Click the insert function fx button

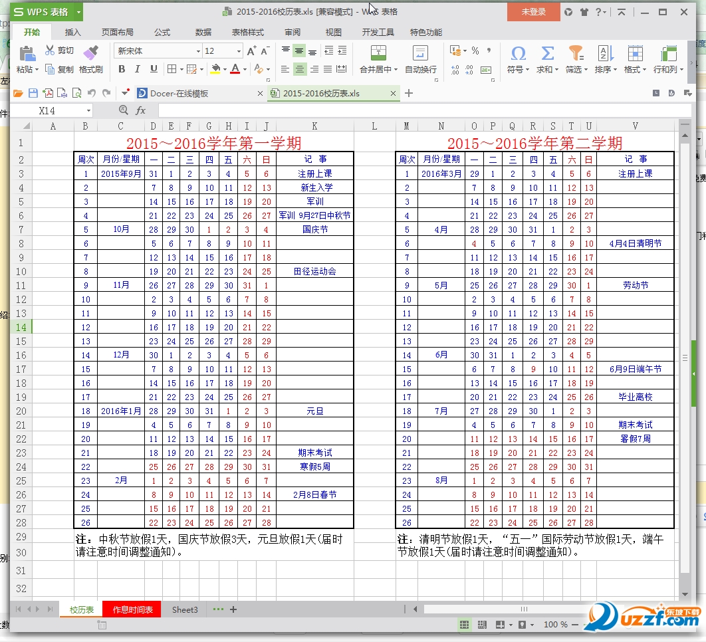[x=141, y=110]
